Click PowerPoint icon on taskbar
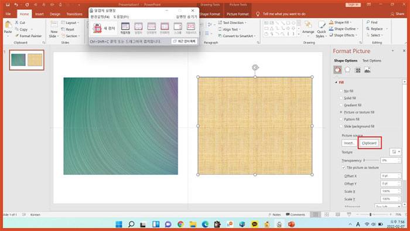Image resolution: width=410 pixels, height=231 pixels. 291,224
